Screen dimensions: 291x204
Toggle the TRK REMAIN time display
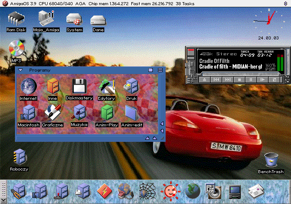click(x=265, y=54)
